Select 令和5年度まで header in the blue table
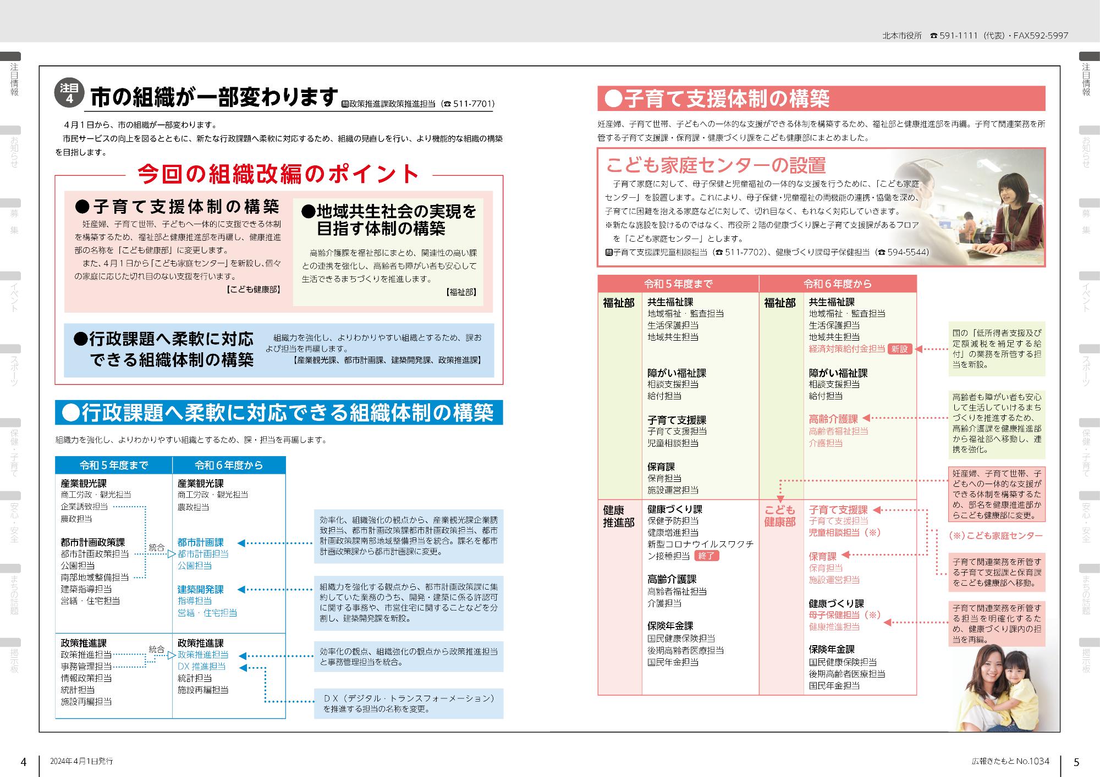The height and width of the screenshot is (777, 1100). (114, 465)
